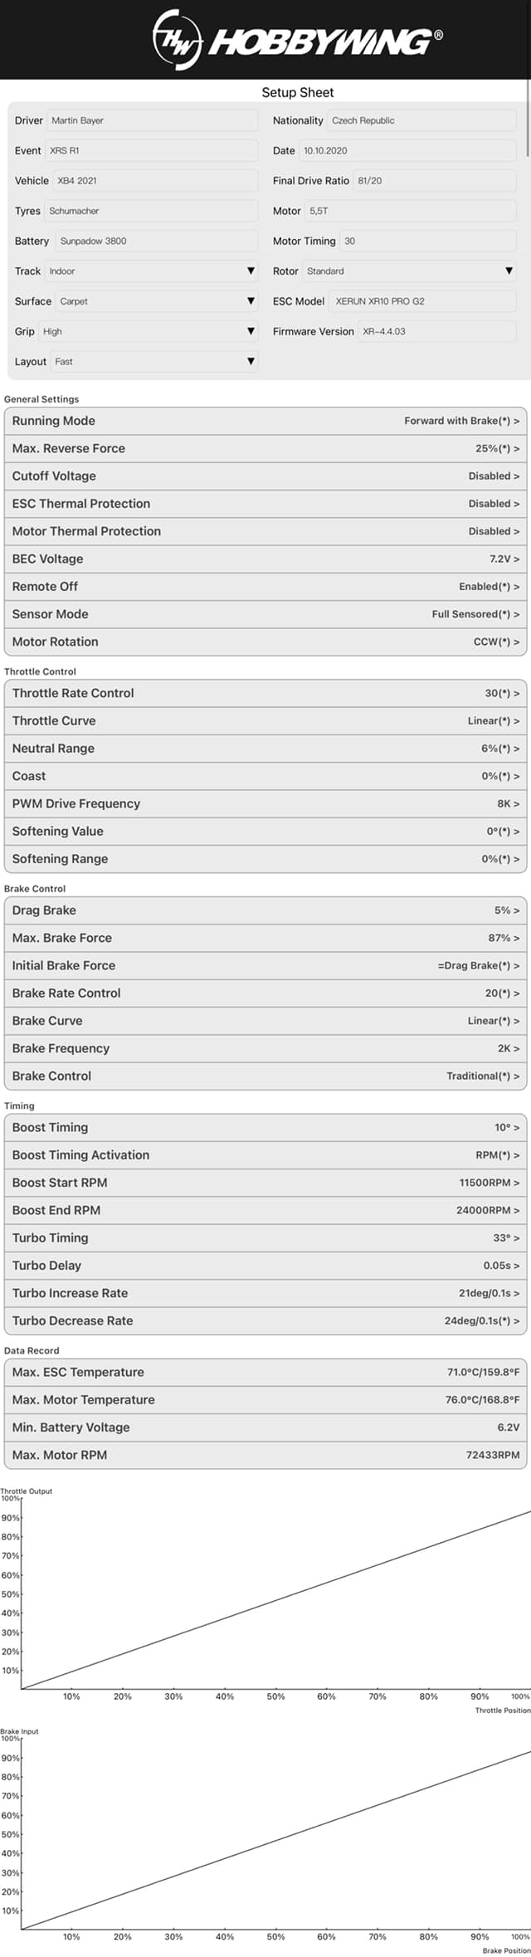The image size is (531, 1957).
Task: Click the Hobbywing logo in header
Action: click(x=297, y=39)
